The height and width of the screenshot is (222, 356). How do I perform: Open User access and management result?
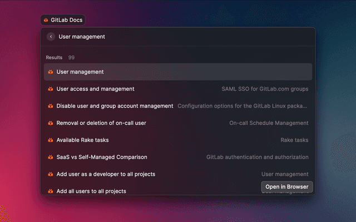tap(95, 89)
